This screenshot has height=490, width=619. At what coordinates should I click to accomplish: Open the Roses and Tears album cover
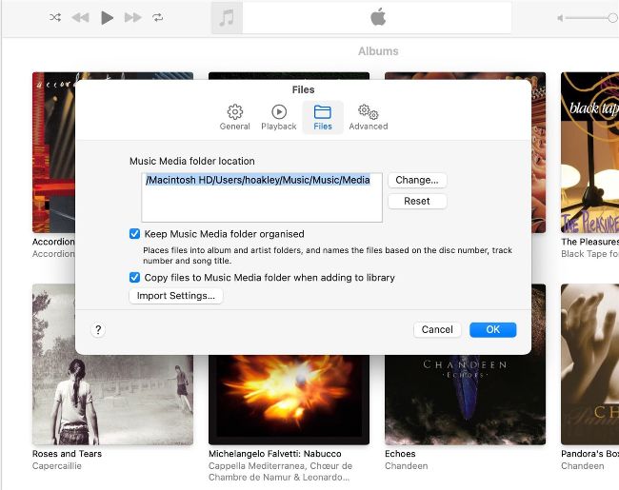[113, 400]
